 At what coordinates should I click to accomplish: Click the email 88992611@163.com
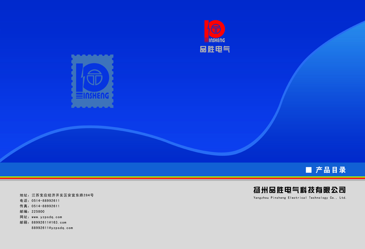click(x=49, y=222)
